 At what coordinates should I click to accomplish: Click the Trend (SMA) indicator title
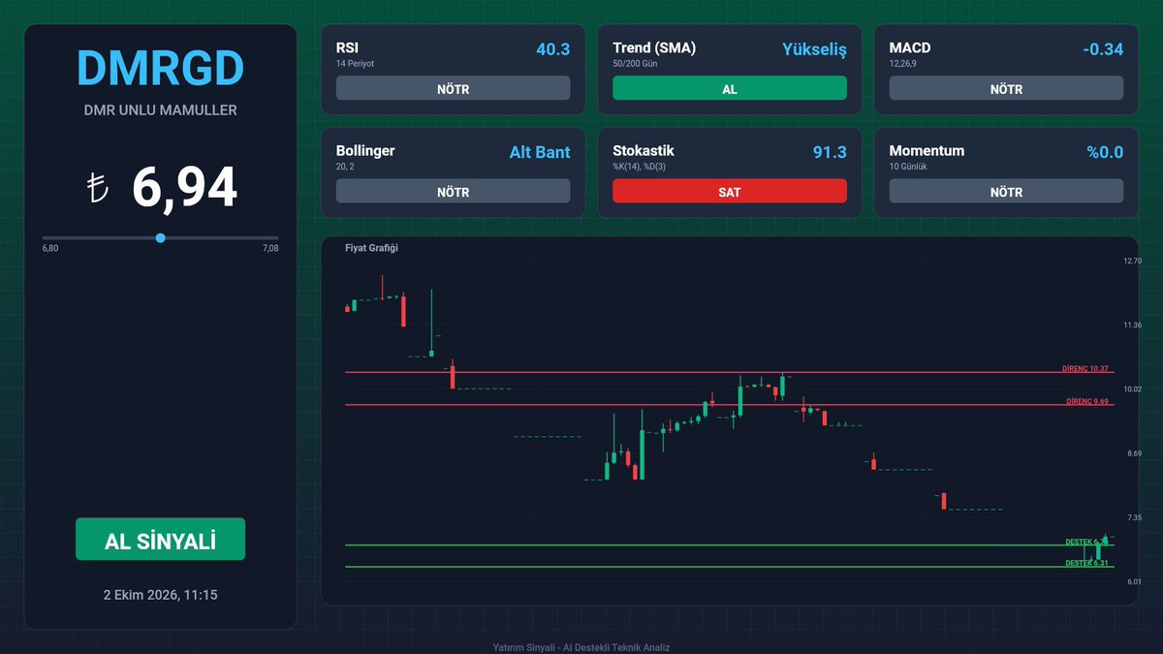tap(654, 47)
